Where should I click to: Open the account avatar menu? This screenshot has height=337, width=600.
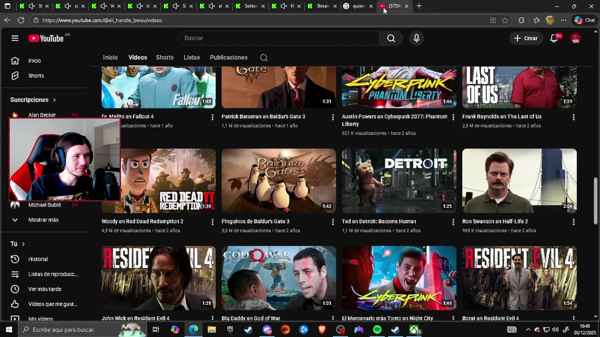pos(576,38)
